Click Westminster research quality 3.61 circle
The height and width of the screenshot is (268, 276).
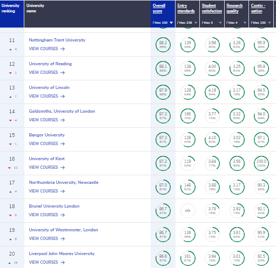click(x=237, y=235)
